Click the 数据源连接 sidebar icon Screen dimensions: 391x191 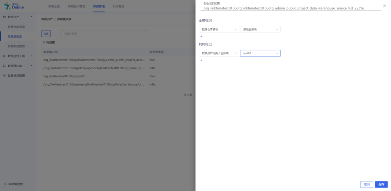point(4,66)
